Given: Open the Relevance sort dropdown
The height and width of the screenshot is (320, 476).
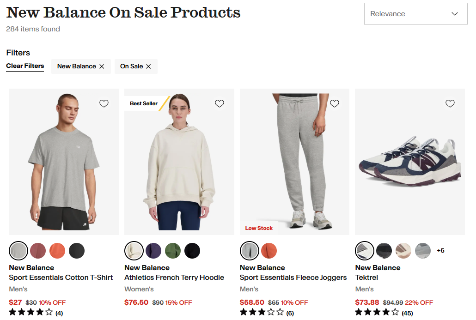Looking at the screenshot, I should pyautogui.click(x=416, y=14).
